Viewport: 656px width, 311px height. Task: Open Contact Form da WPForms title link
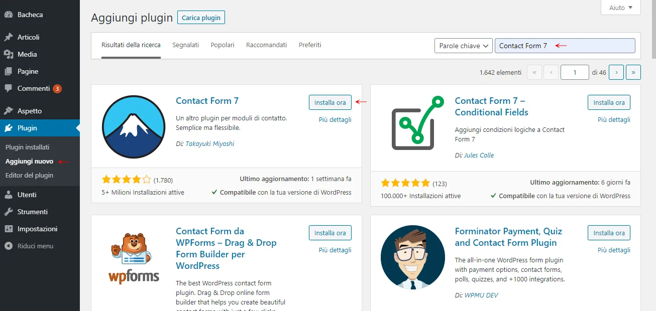(226, 248)
